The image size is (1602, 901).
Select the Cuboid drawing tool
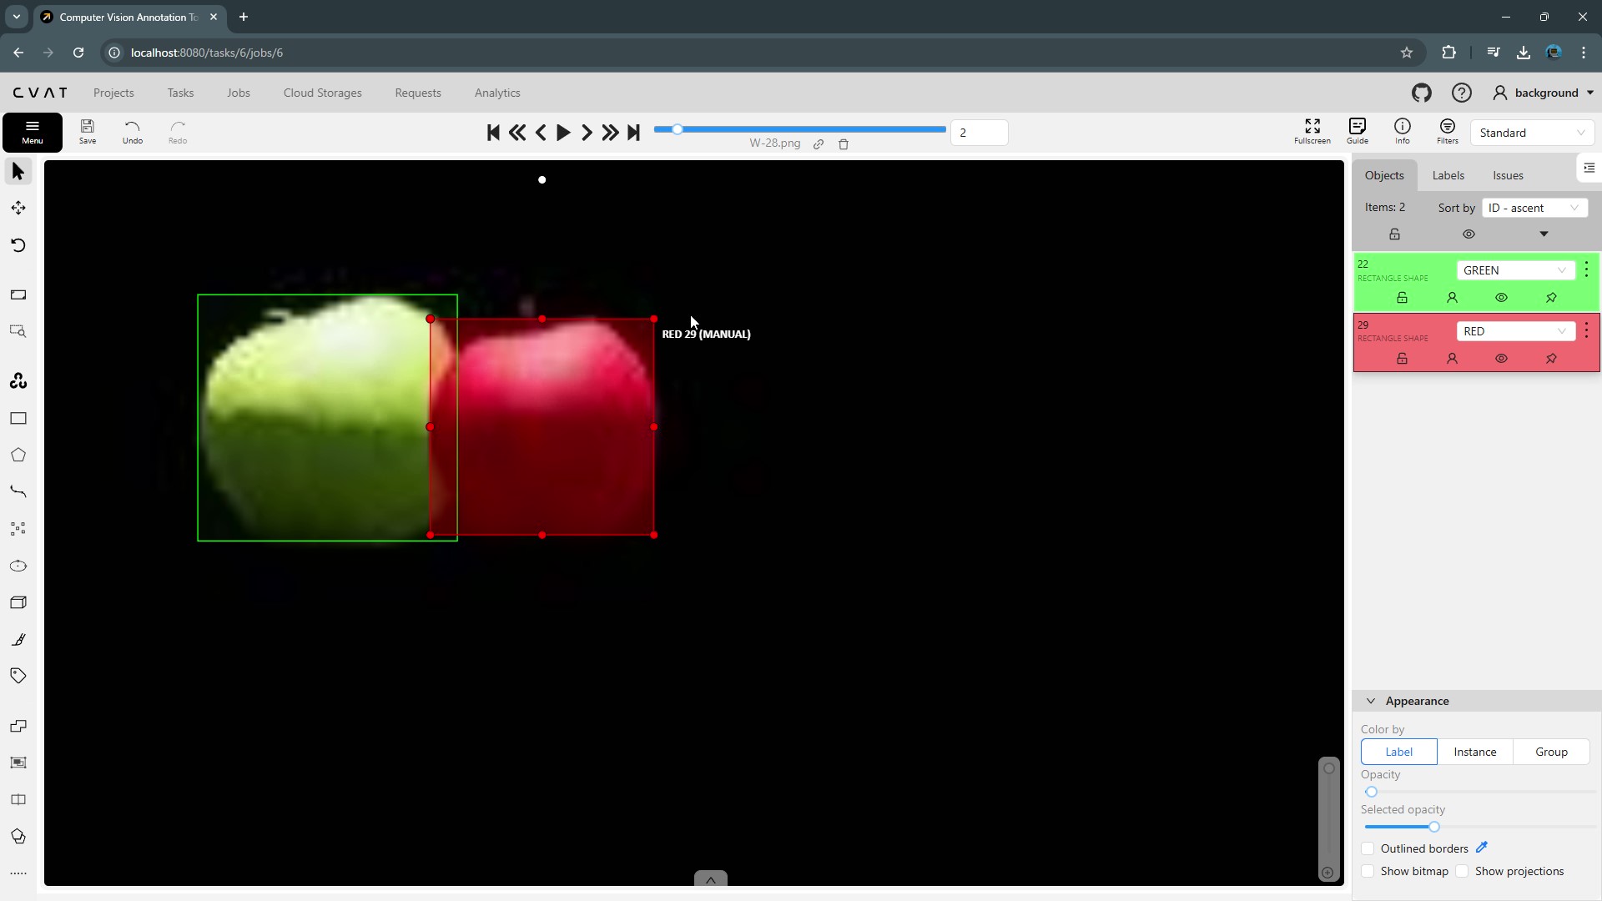click(x=18, y=602)
